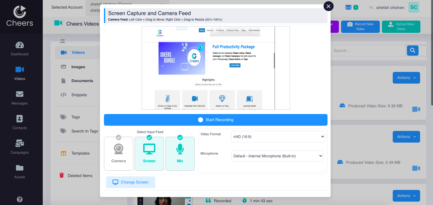Click the 'Recorded' status label

point(222,201)
